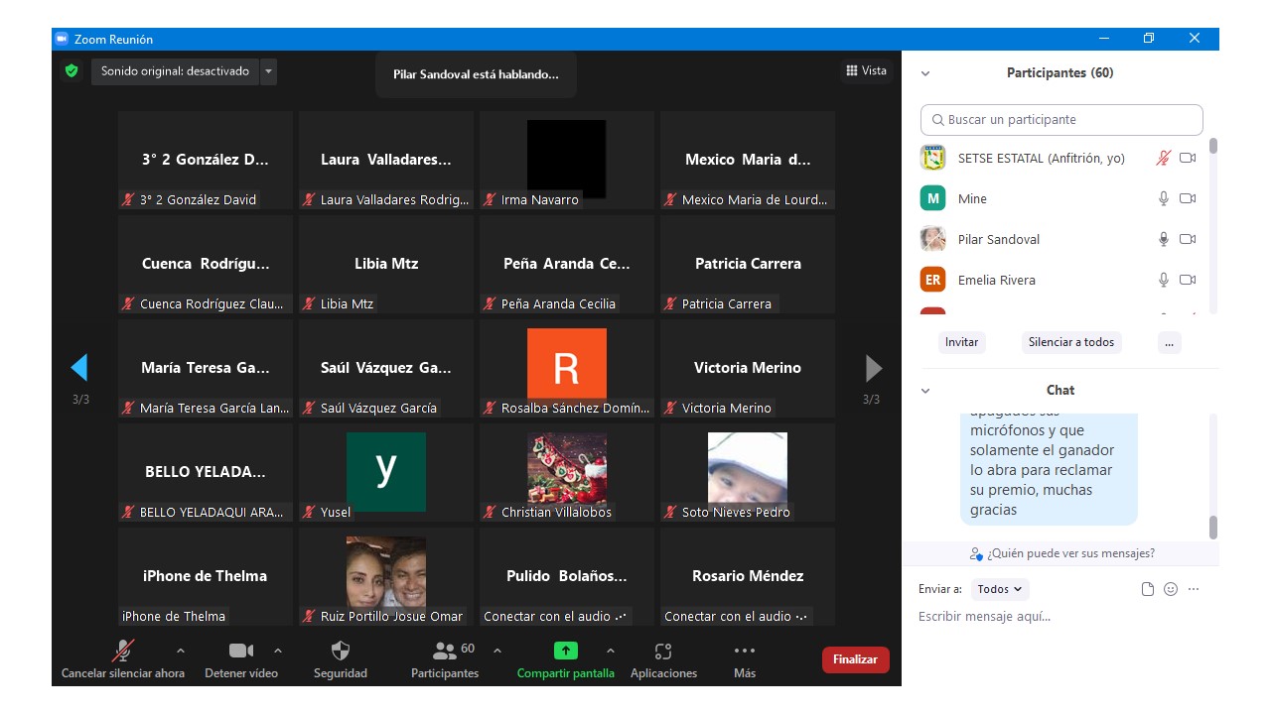Open participants more options ... button
The image size is (1271, 714).
pyautogui.click(x=1169, y=342)
